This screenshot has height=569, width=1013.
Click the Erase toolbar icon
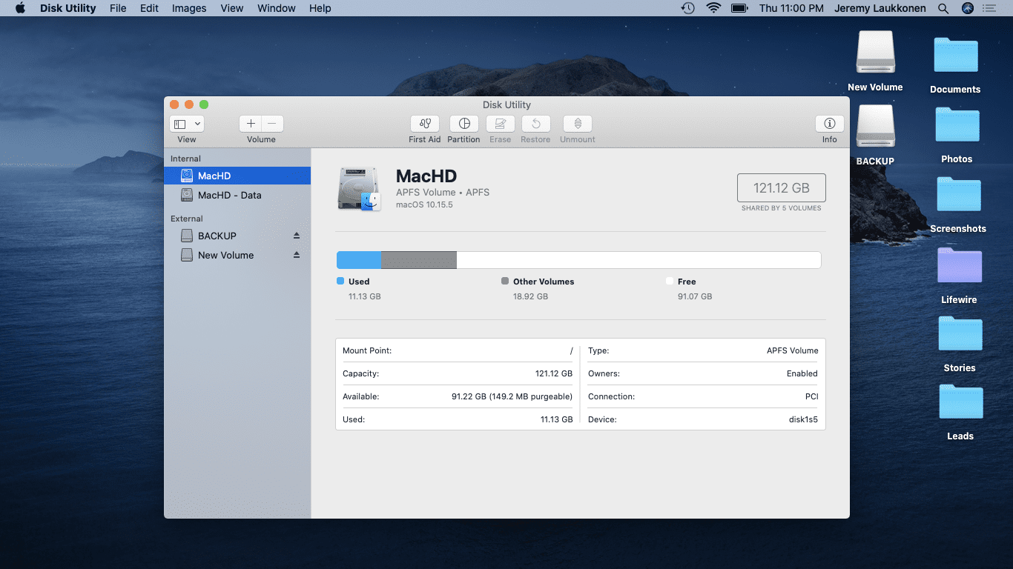pyautogui.click(x=501, y=124)
